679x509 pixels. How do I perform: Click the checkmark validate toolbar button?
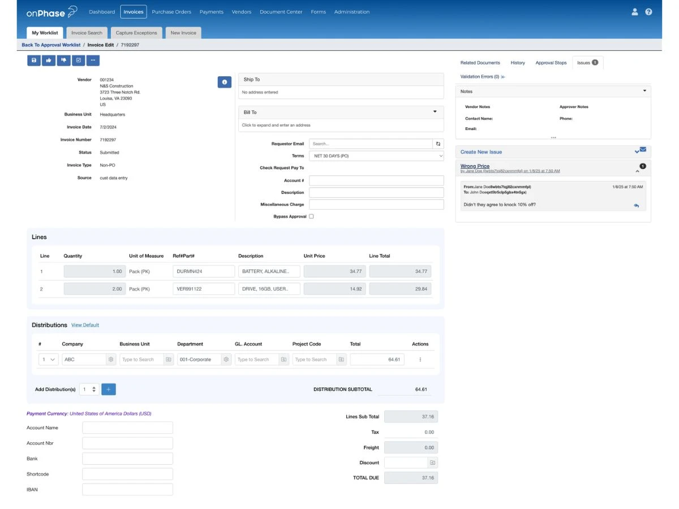78,60
